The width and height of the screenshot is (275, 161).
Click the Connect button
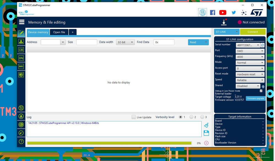(x=253, y=32)
